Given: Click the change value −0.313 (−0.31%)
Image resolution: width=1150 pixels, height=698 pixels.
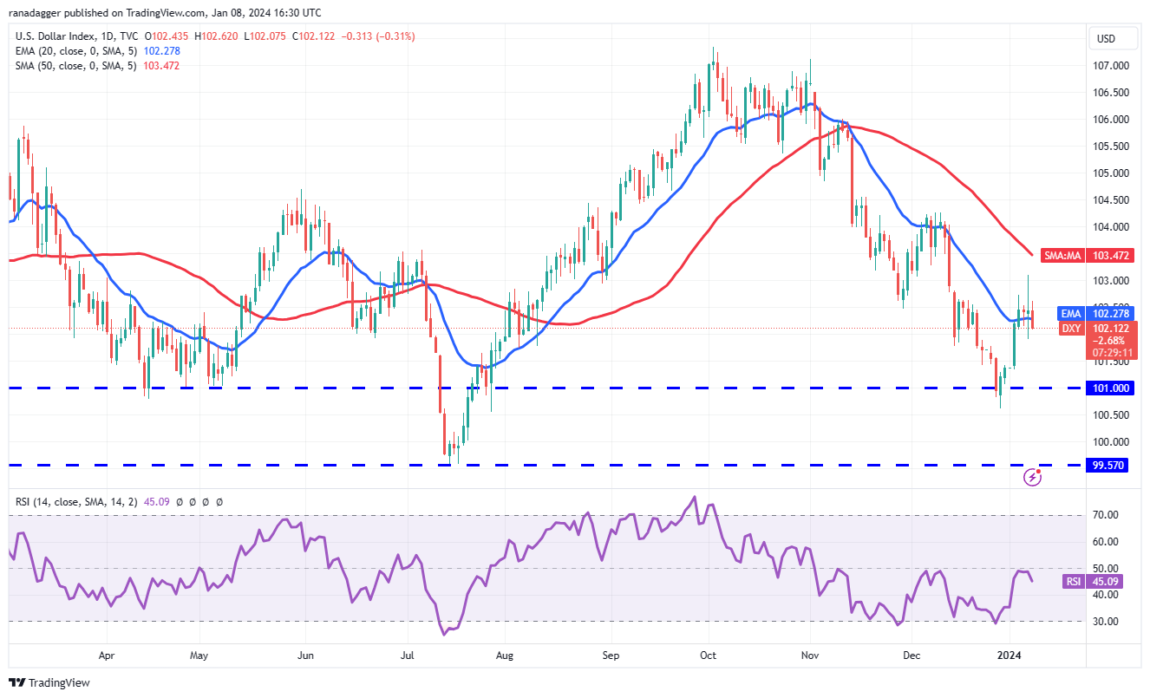Looking at the screenshot, I should pyautogui.click(x=380, y=36).
